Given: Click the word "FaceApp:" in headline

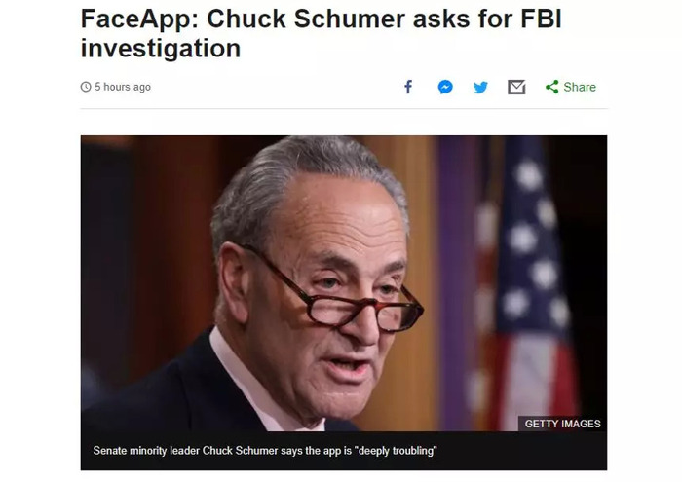Looking at the screenshot, I should (x=139, y=19).
